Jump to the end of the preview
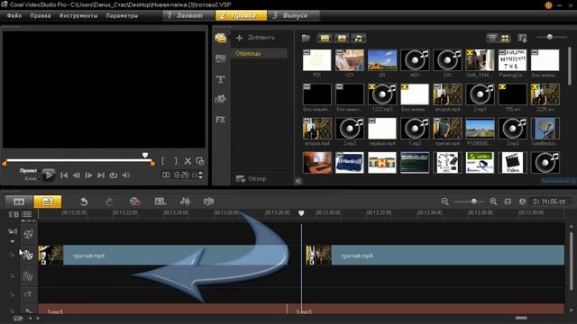 (101, 175)
